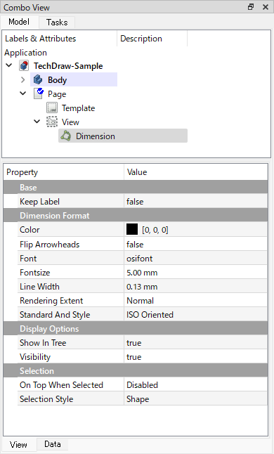Viewport: 274px width, 454px height.
Task: Select TechDraw-Sample document in tree
Action: point(68,66)
